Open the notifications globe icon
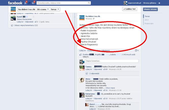Screen dimensions: 169x110 [33, 3]
